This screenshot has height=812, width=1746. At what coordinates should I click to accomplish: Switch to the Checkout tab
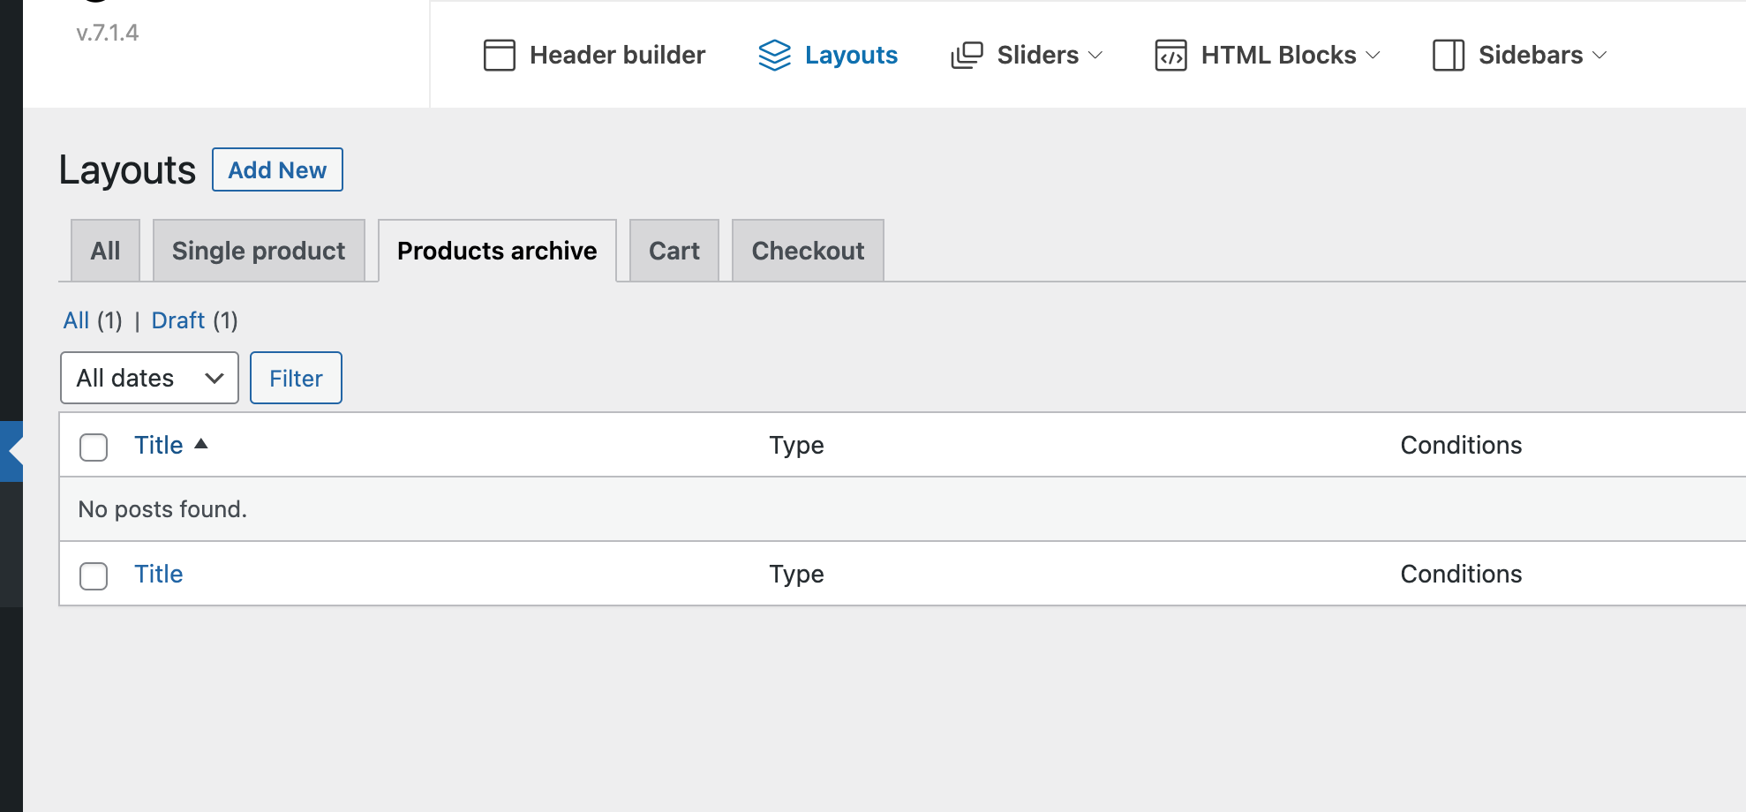click(x=808, y=251)
